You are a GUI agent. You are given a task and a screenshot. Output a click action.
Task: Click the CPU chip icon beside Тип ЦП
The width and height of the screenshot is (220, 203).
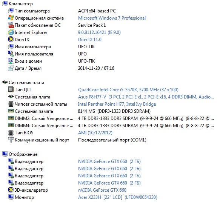[11, 89]
